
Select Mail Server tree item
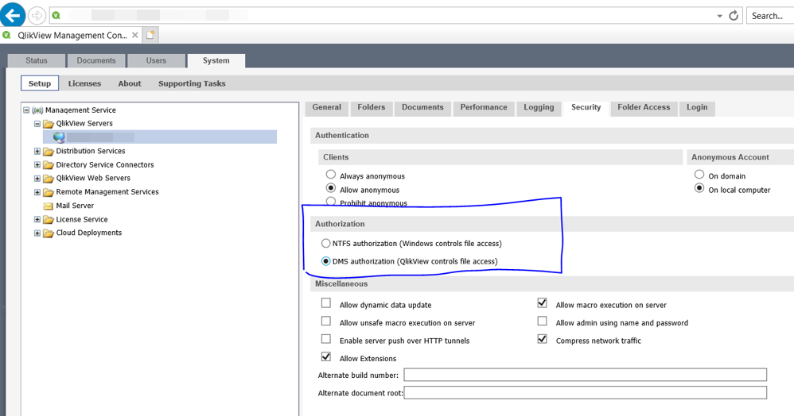75,206
